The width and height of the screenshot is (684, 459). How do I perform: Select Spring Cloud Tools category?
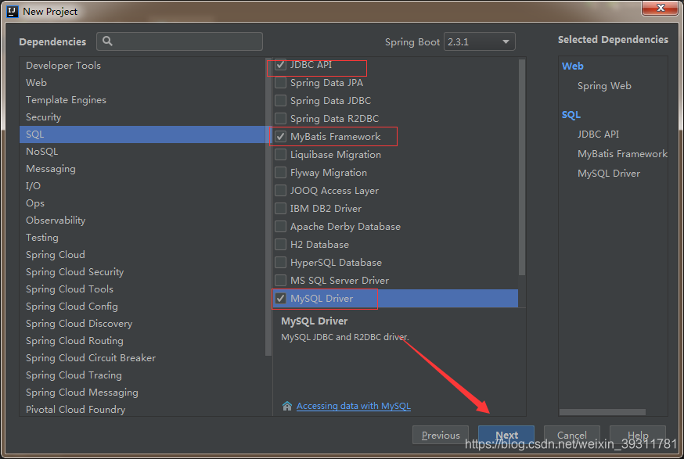click(x=142, y=289)
